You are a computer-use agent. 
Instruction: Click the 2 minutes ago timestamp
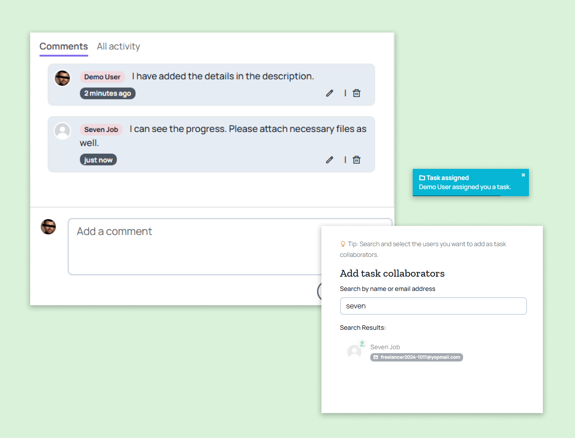click(108, 94)
